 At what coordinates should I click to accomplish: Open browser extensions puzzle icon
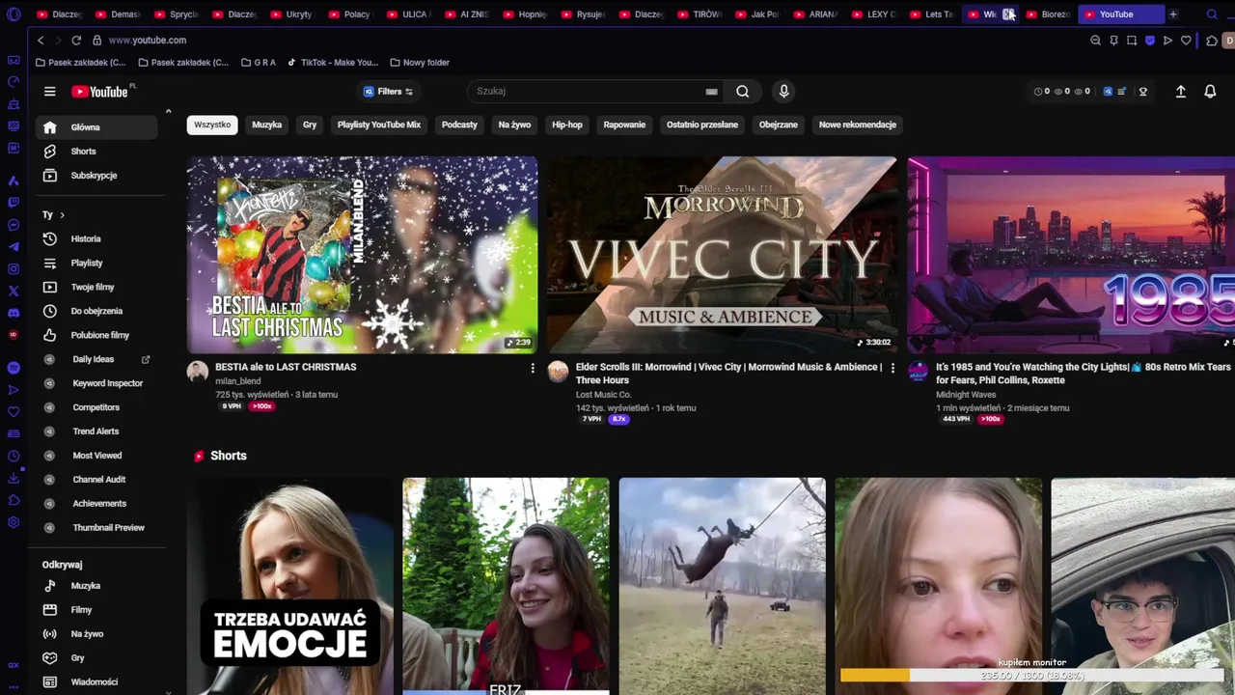pyautogui.click(x=1212, y=41)
